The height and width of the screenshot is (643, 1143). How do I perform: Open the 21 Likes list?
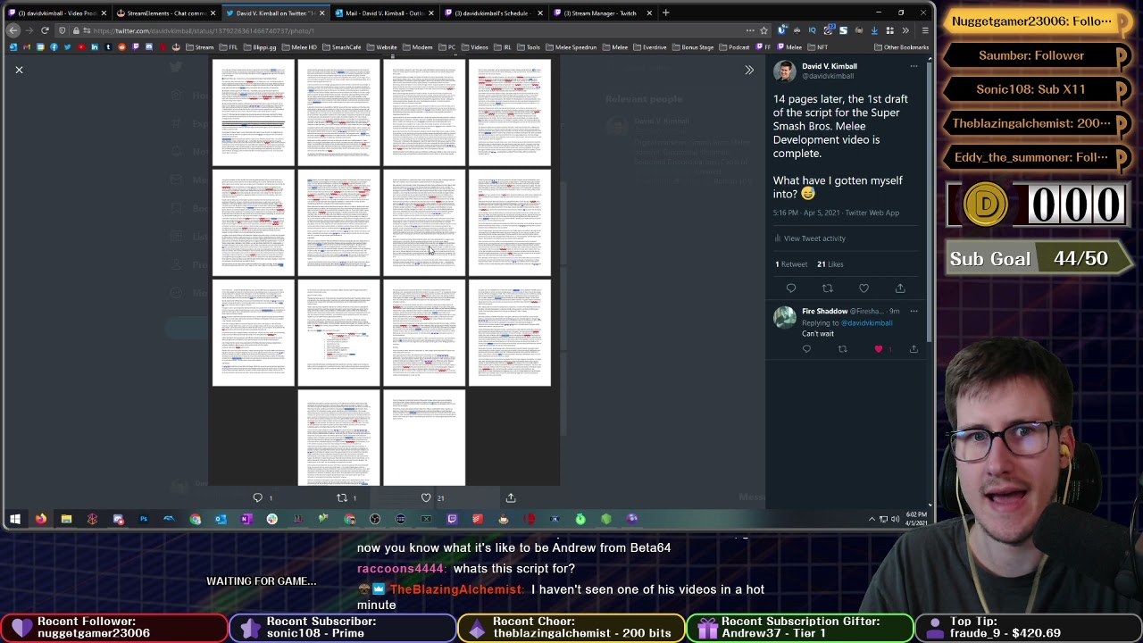(830, 264)
